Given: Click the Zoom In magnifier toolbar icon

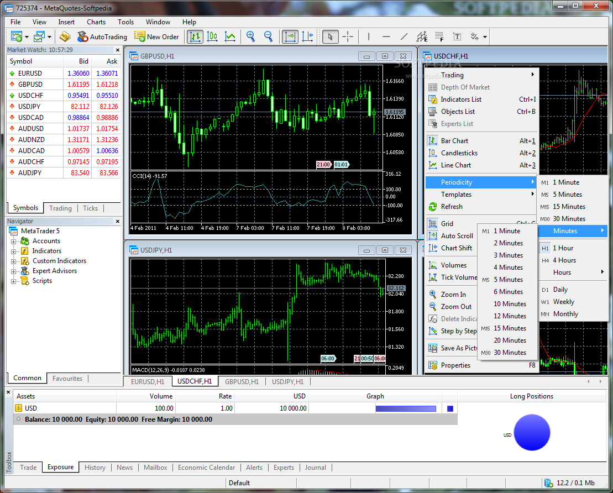Looking at the screenshot, I should pyautogui.click(x=250, y=36).
